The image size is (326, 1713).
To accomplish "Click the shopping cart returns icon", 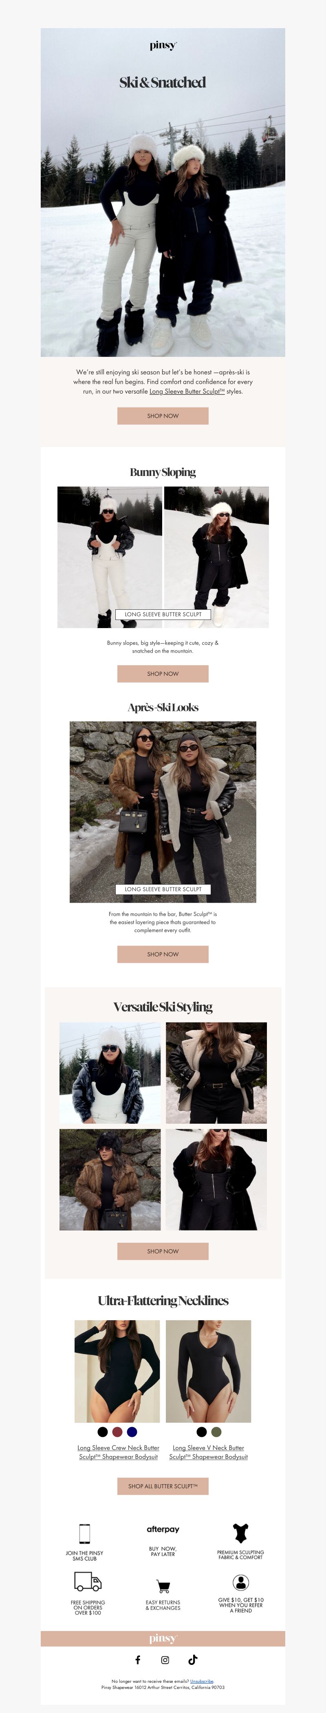I will 163,1586.
